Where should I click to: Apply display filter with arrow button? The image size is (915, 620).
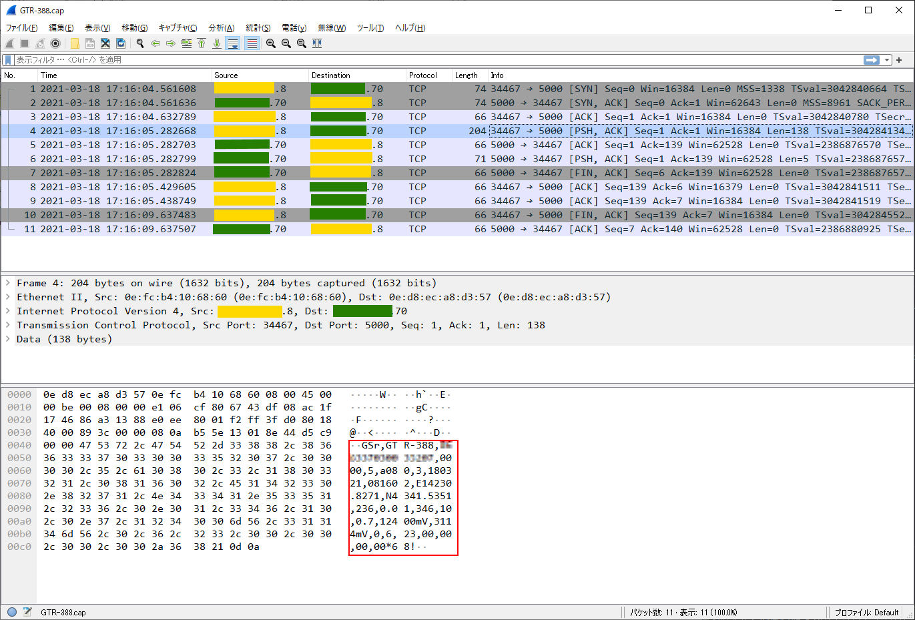coord(872,60)
